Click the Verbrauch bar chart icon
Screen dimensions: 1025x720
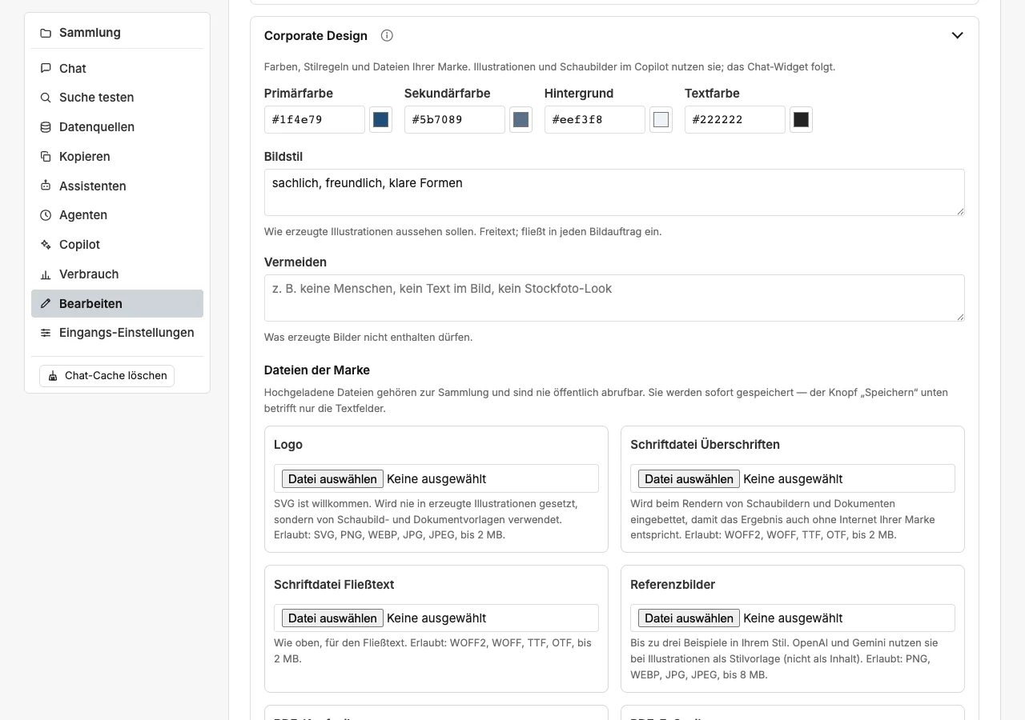click(x=46, y=274)
